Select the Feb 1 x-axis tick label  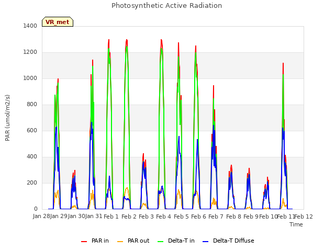[x=111, y=216]
